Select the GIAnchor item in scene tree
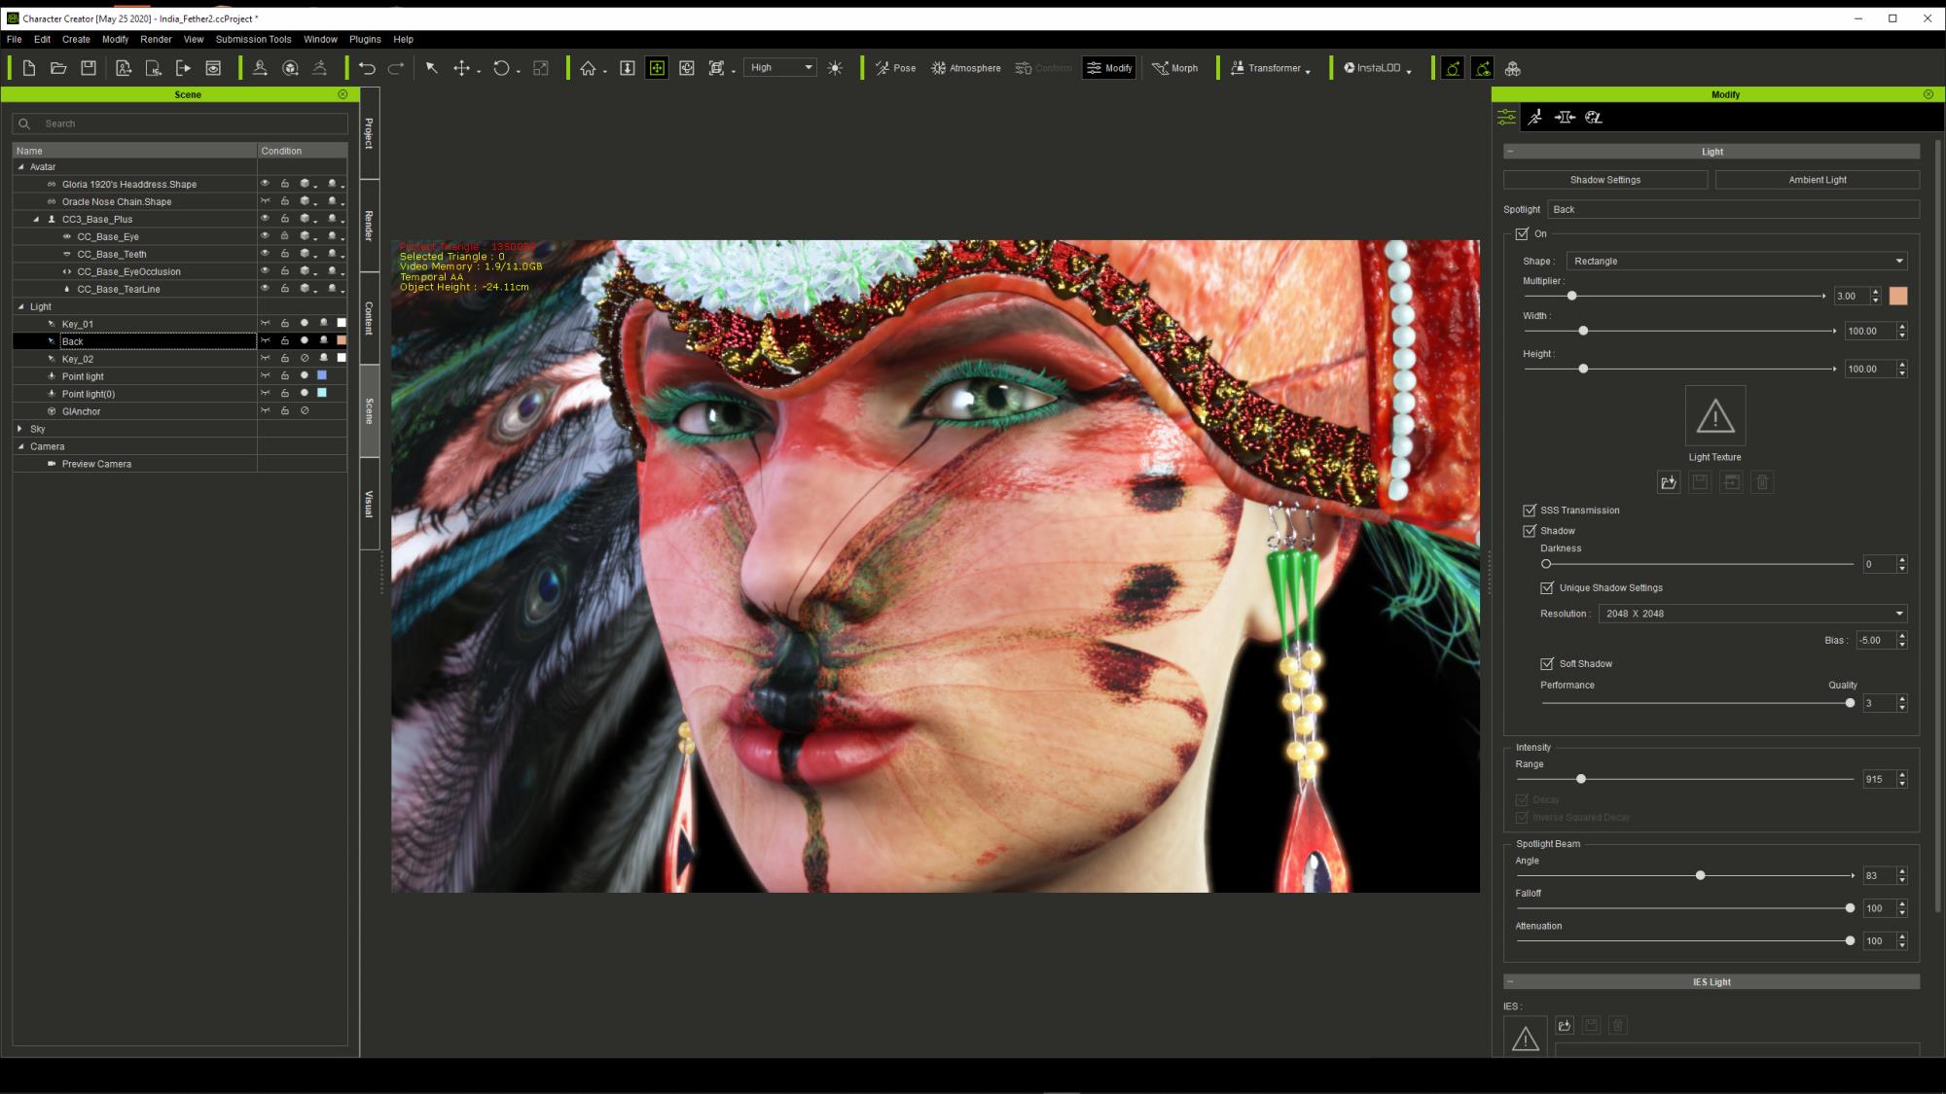The image size is (1946, 1094). 81,412
